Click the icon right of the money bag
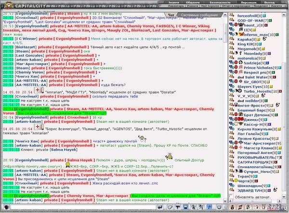Viewport: 289px width, 213px height. point(240,207)
